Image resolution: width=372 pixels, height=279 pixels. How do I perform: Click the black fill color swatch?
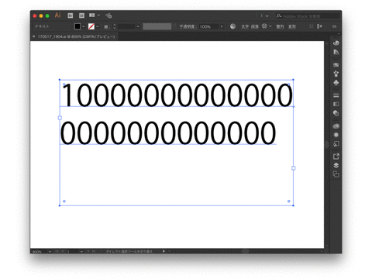click(77, 26)
